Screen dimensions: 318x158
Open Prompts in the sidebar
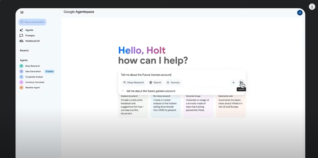click(30, 36)
